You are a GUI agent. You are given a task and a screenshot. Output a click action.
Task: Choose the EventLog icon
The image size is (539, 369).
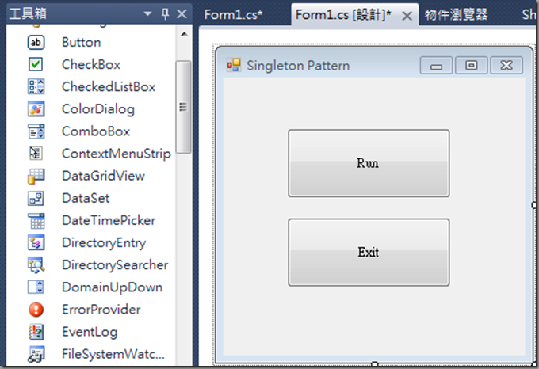36,332
